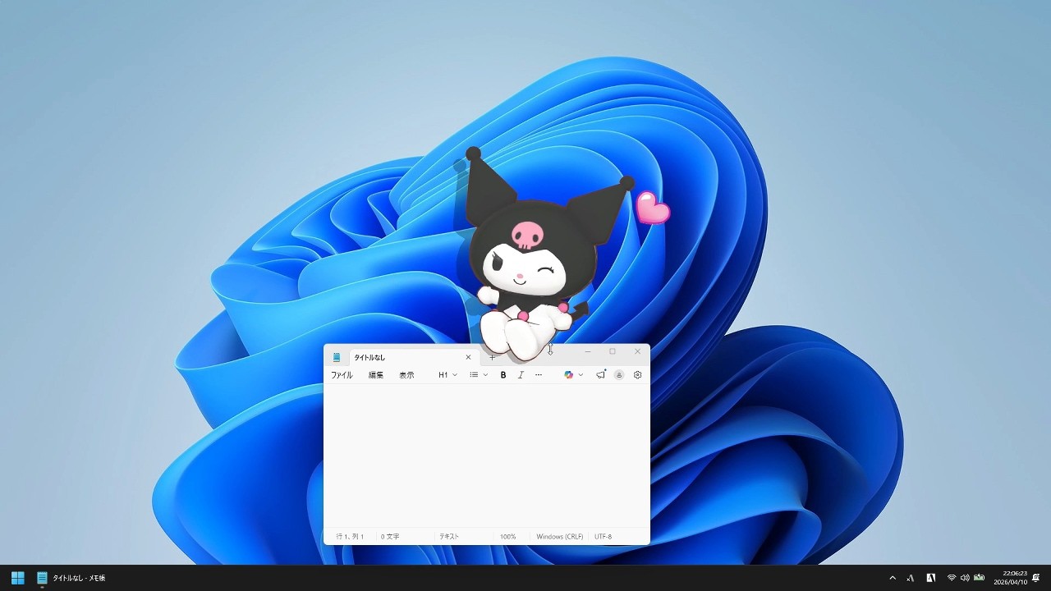Image resolution: width=1051 pixels, height=591 pixels.
Task: Open the bulleted list dropdown
Action: coord(479,375)
